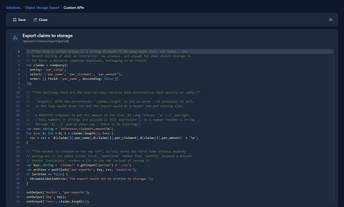Image resolution: width=344 pixels, height=207 pixels.
Task: Click the comment starting "// **Two spellings here"
Action: pos(113,92)
